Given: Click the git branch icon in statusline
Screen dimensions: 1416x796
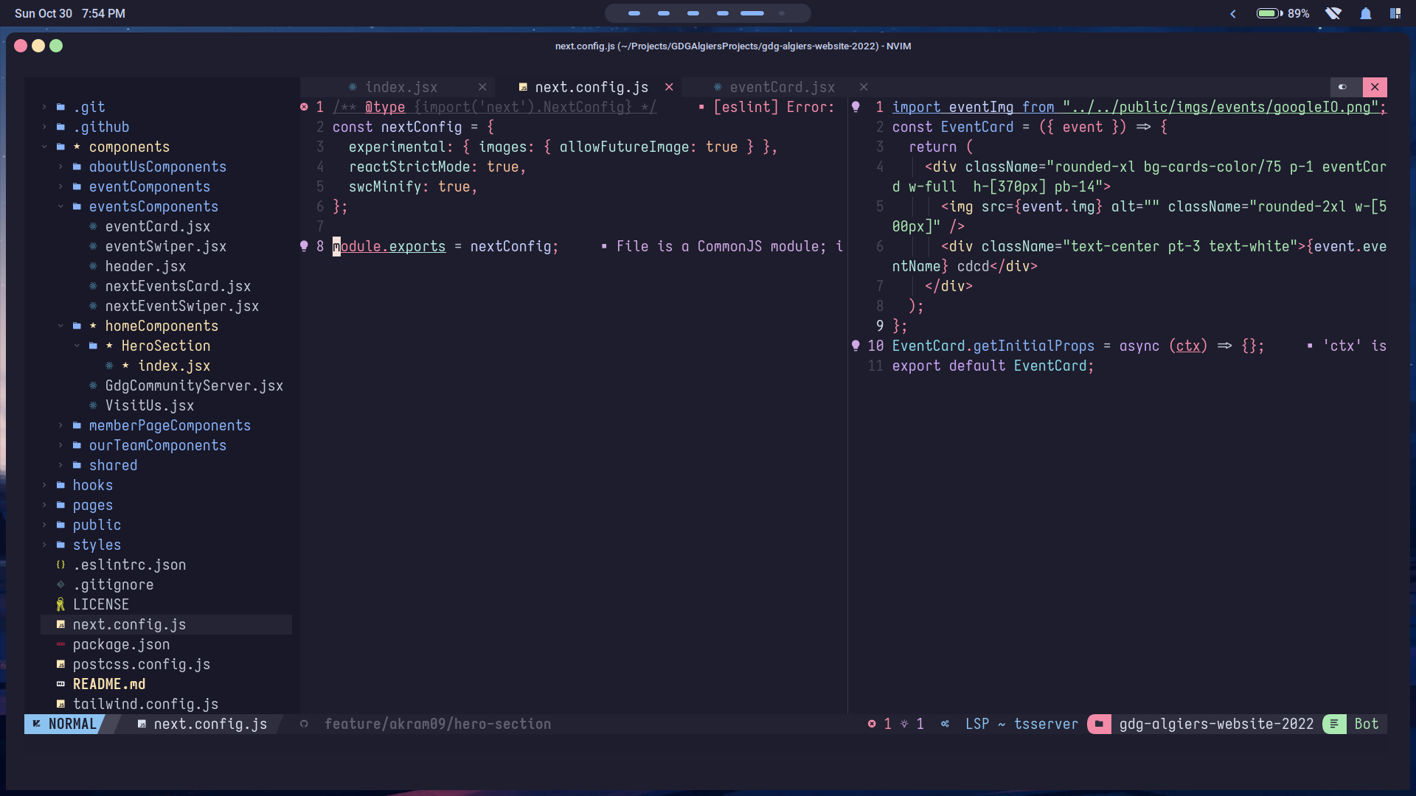Looking at the screenshot, I should click(x=304, y=724).
